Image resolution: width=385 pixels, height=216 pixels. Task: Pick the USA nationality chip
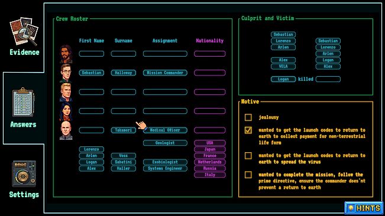pos(210,143)
